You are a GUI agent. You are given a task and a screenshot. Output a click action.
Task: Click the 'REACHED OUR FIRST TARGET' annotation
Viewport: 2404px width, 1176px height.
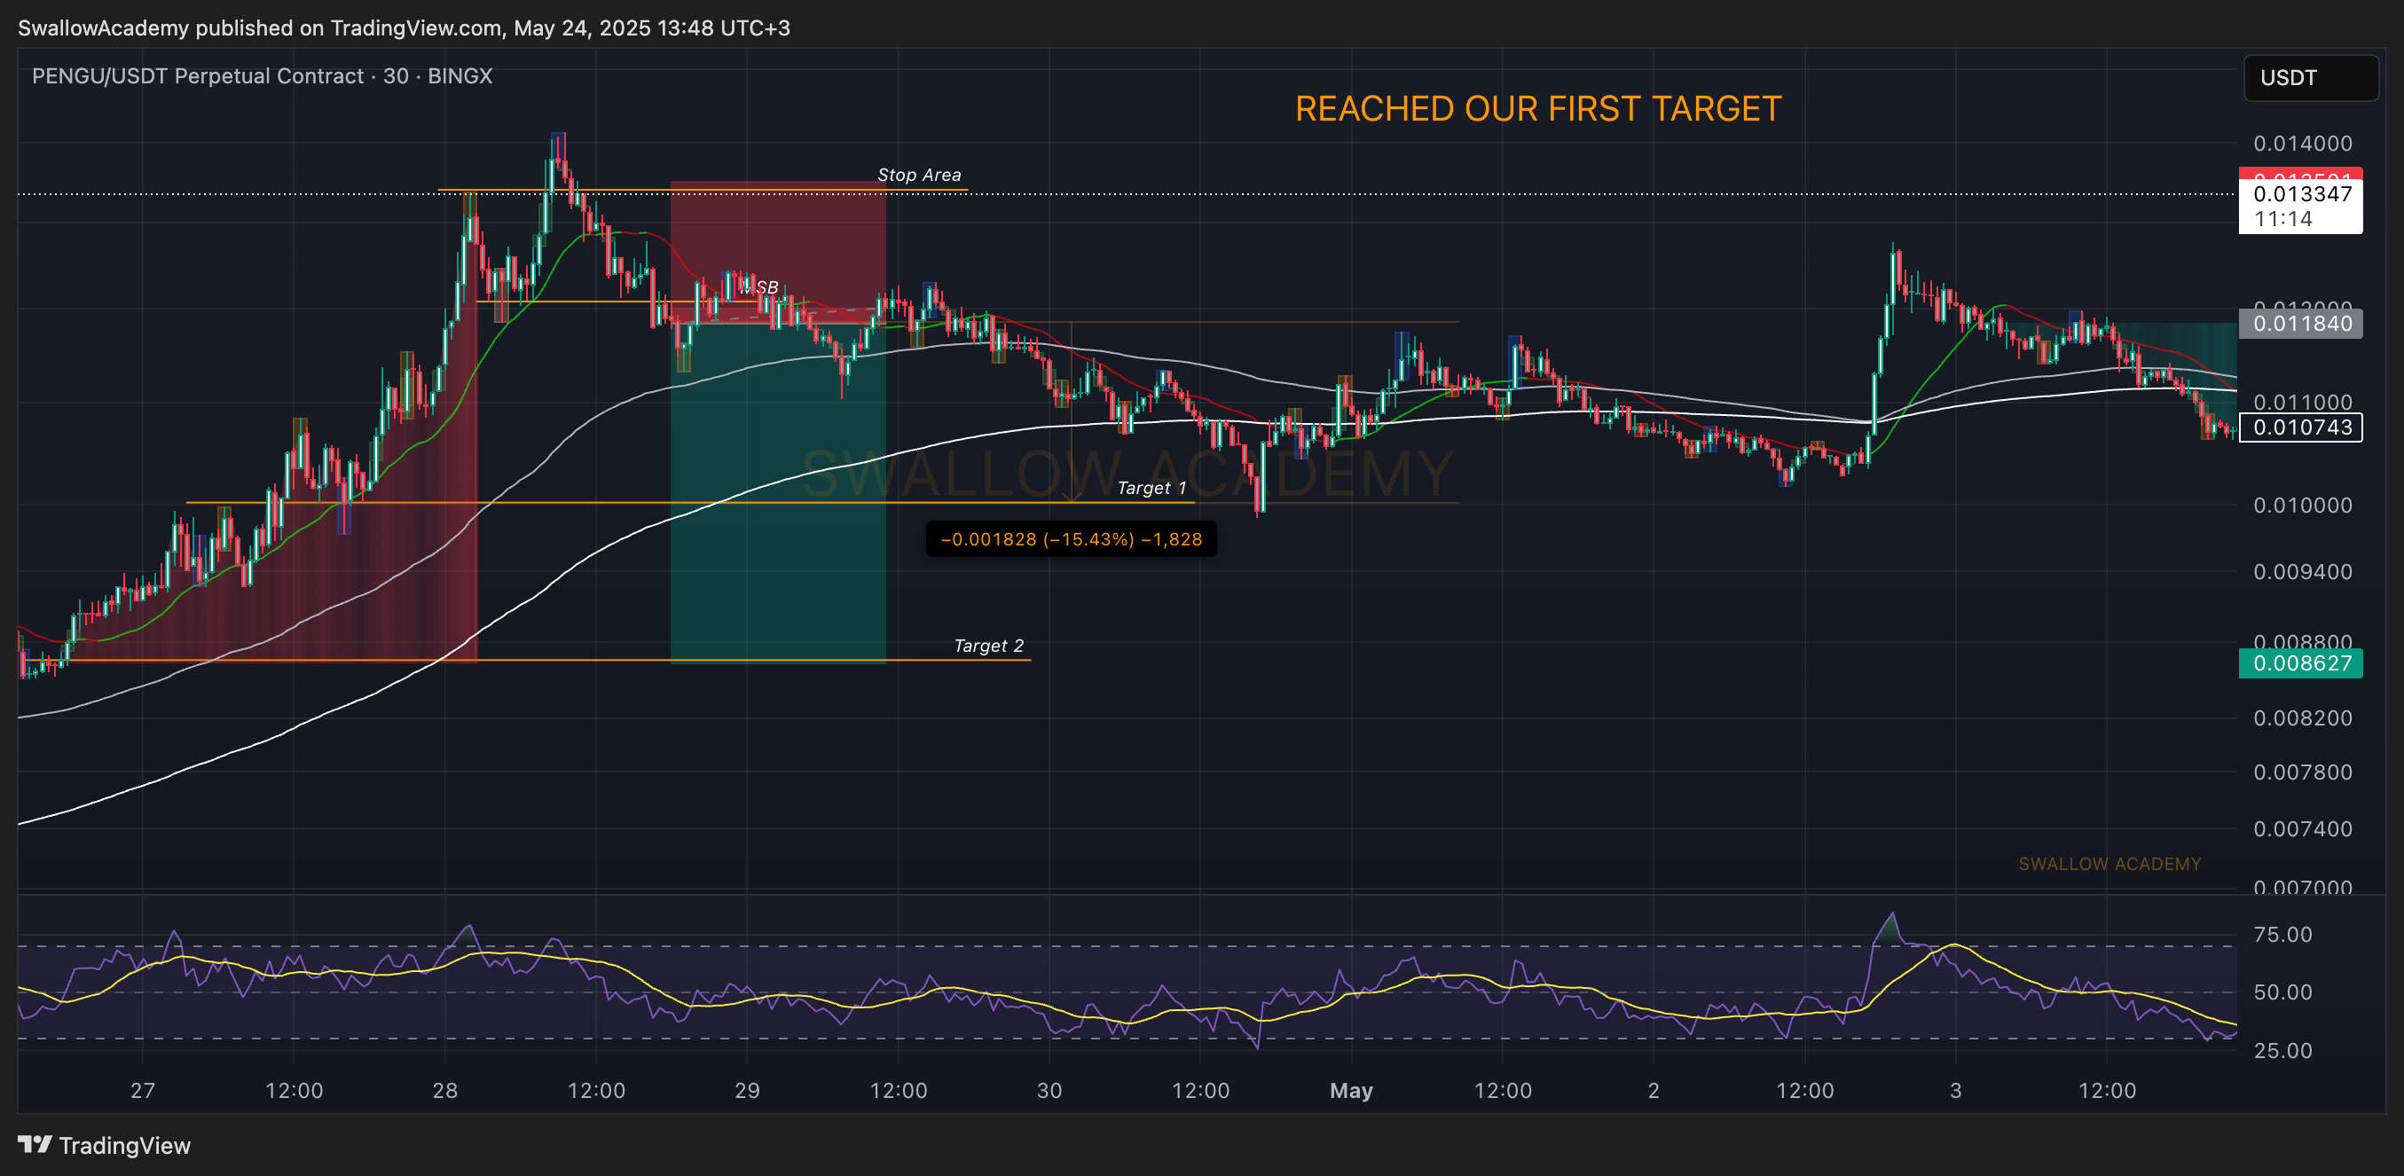click(1538, 109)
